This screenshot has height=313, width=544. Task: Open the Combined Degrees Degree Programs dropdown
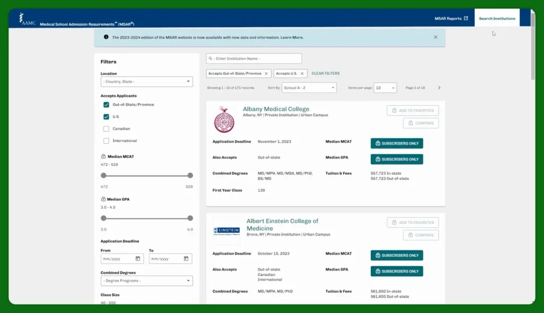[x=147, y=281]
